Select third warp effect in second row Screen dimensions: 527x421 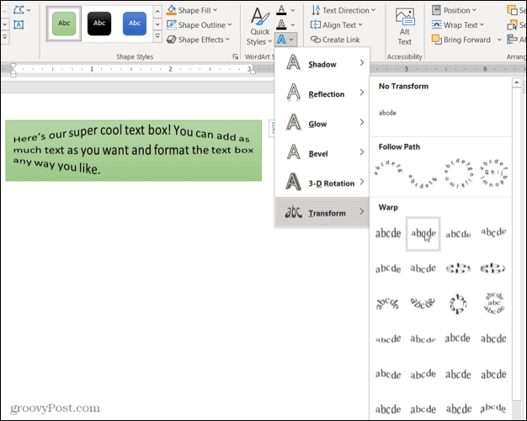click(x=458, y=269)
